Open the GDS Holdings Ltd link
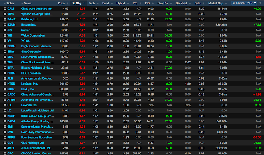The width and height of the screenshot is (264, 155). [32, 143]
